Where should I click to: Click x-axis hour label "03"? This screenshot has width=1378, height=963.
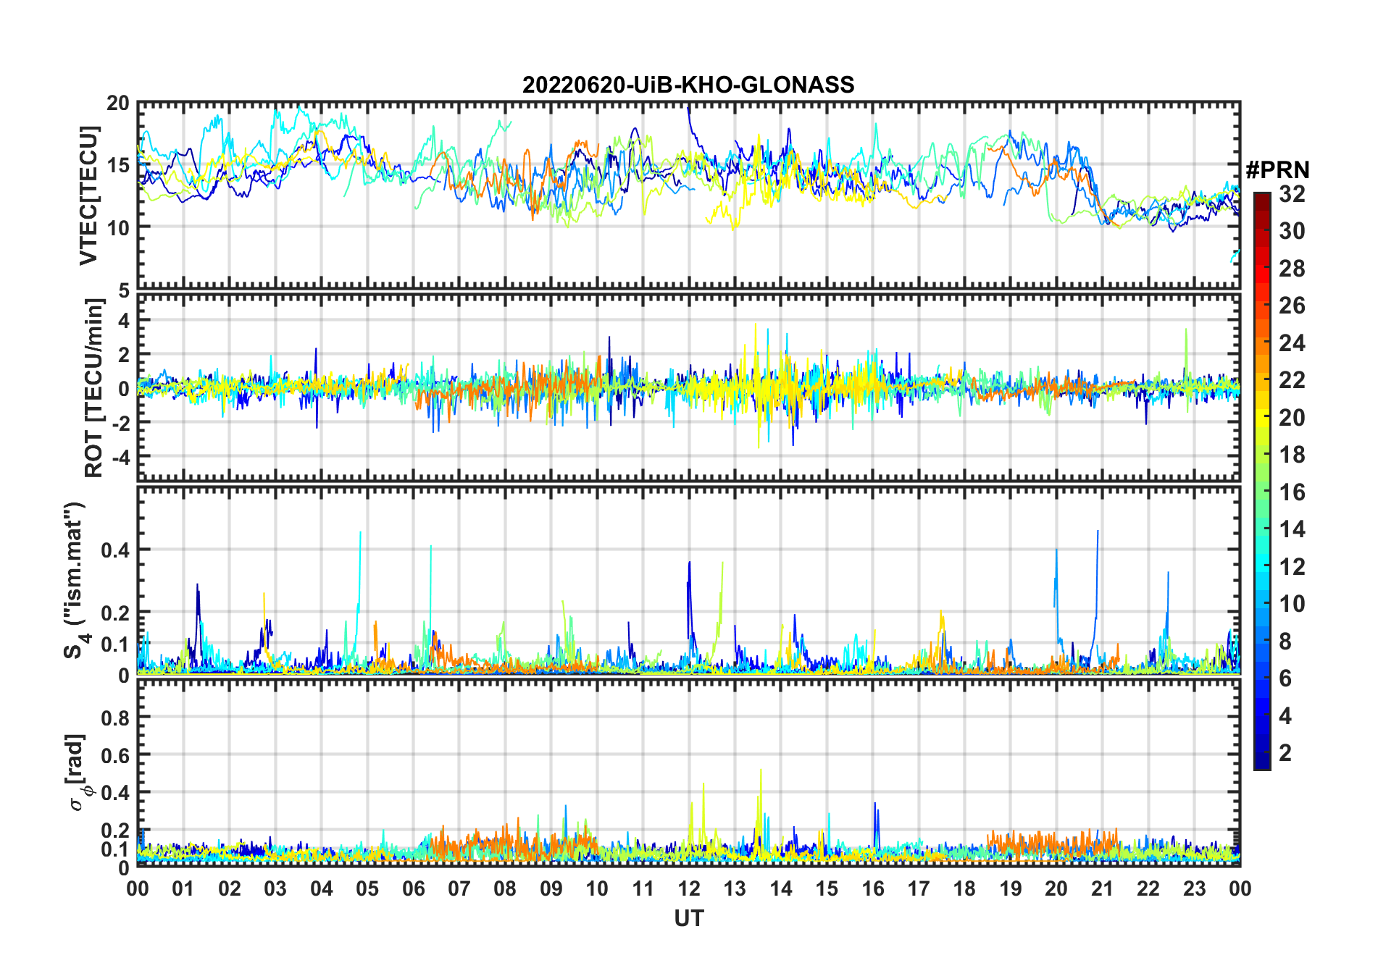coord(275,888)
